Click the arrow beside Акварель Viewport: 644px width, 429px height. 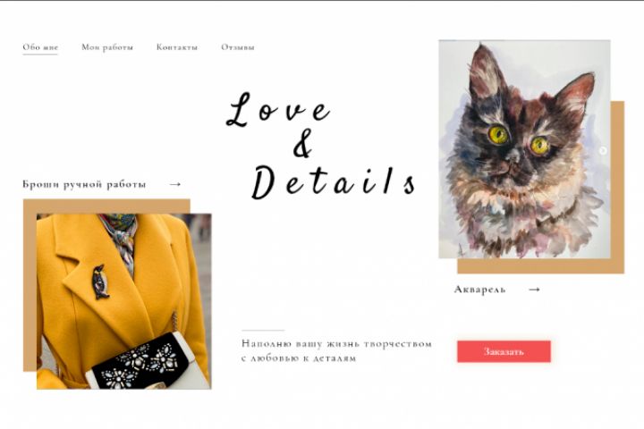534,290
